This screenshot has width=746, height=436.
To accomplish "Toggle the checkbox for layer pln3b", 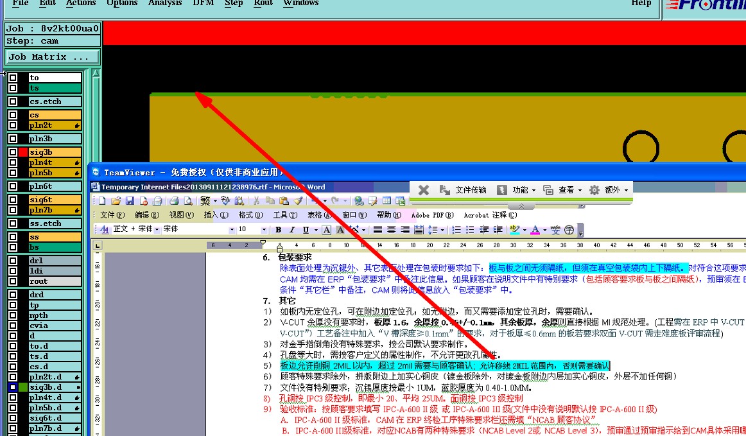I will pyautogui.click(x=13, y=139).
